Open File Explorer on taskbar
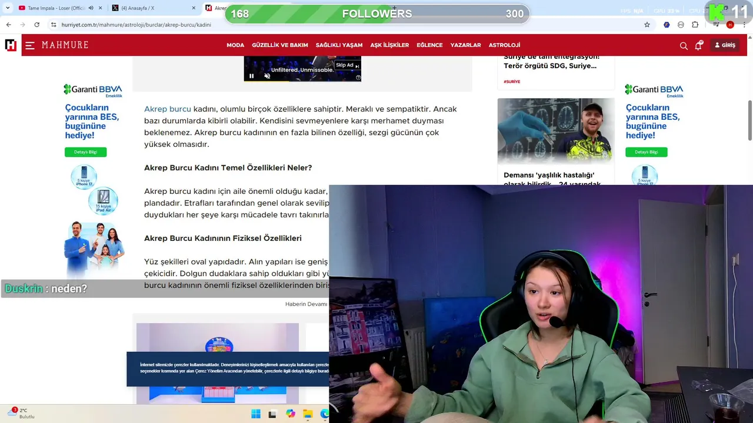Image resolution: width=753 pixels, height=423 pixels. coord(308,414)
